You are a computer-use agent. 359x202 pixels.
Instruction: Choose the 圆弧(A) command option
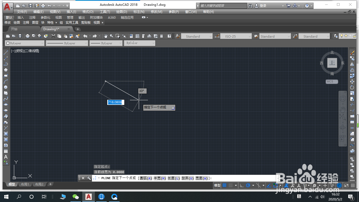pos(146,178)
